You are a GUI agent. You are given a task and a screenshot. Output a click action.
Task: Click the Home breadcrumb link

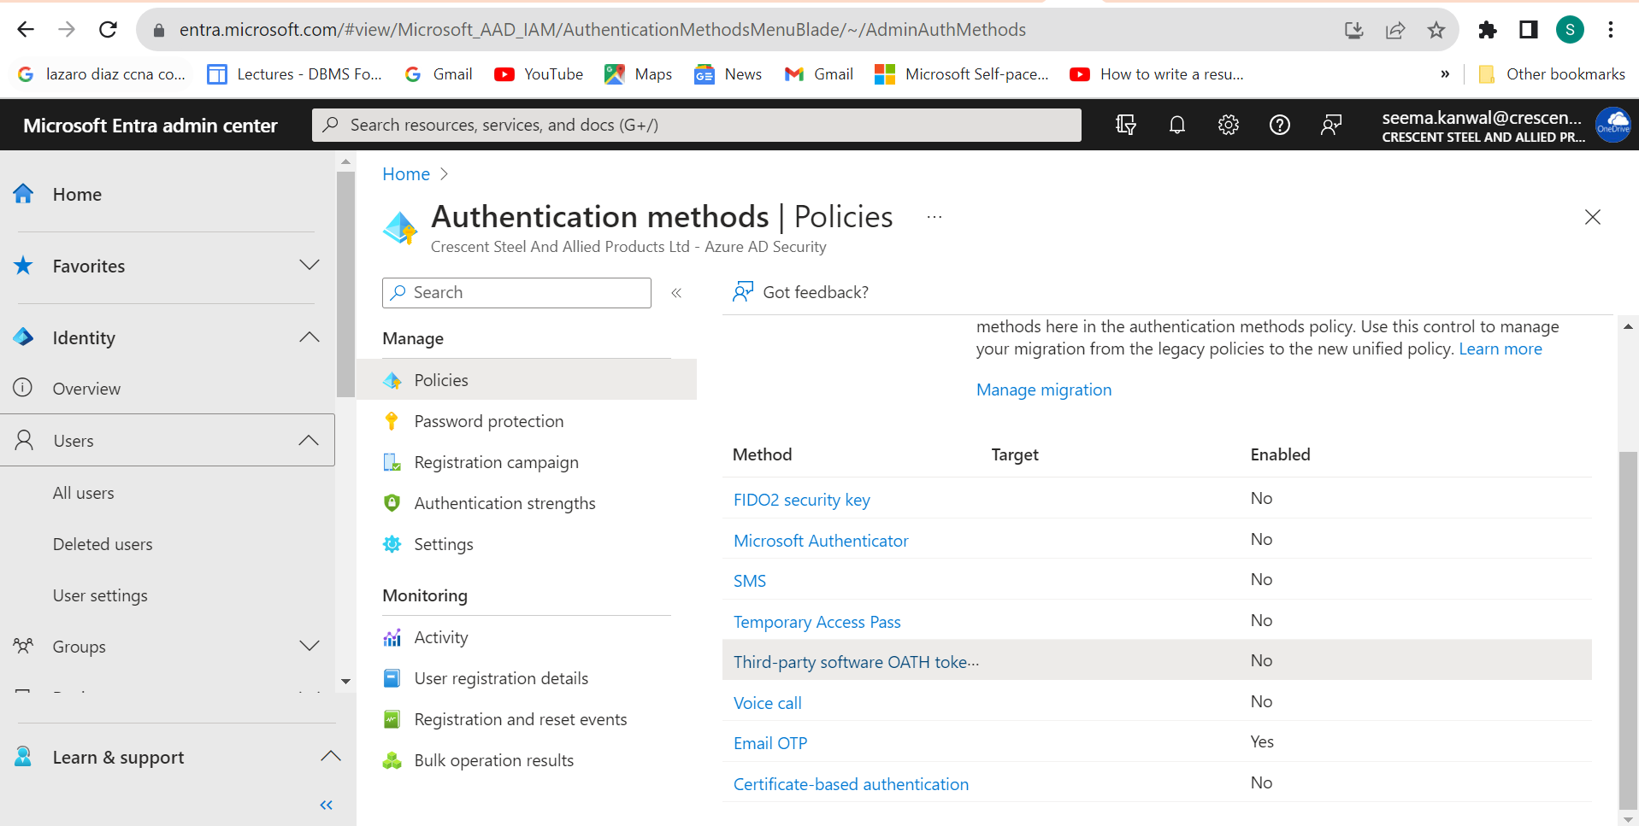coord(406,174)
